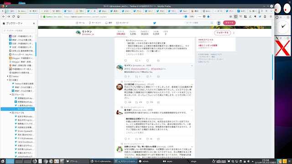Click the Twitter extension icon in the Firefox toolbar

(x=260, y=16)
